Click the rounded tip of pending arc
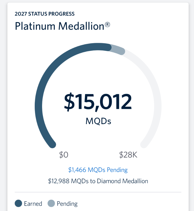This screenshot has width=194, height=211. click(122, 51)
